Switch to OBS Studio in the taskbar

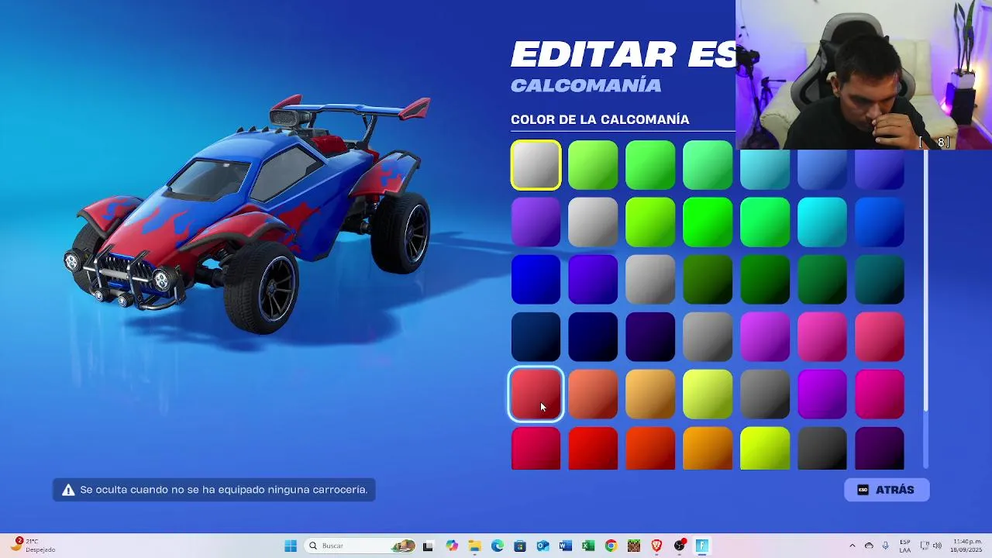[680, 546]
